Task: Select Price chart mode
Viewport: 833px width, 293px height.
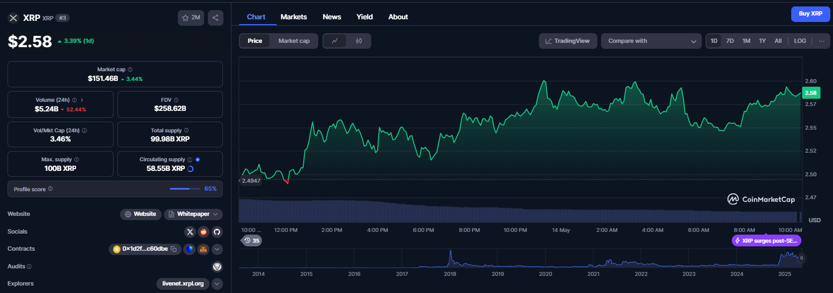Action: point(255,41)
